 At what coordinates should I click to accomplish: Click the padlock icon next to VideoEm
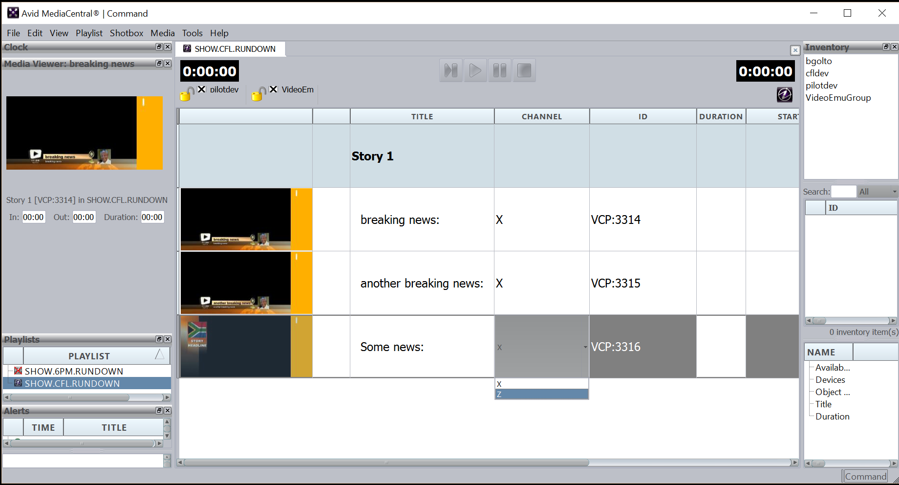pyautogui.click(x=259, y=93)
